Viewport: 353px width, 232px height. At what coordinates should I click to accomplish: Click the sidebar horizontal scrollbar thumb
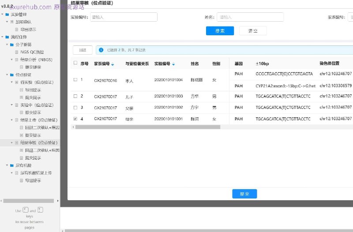(28, 201)
